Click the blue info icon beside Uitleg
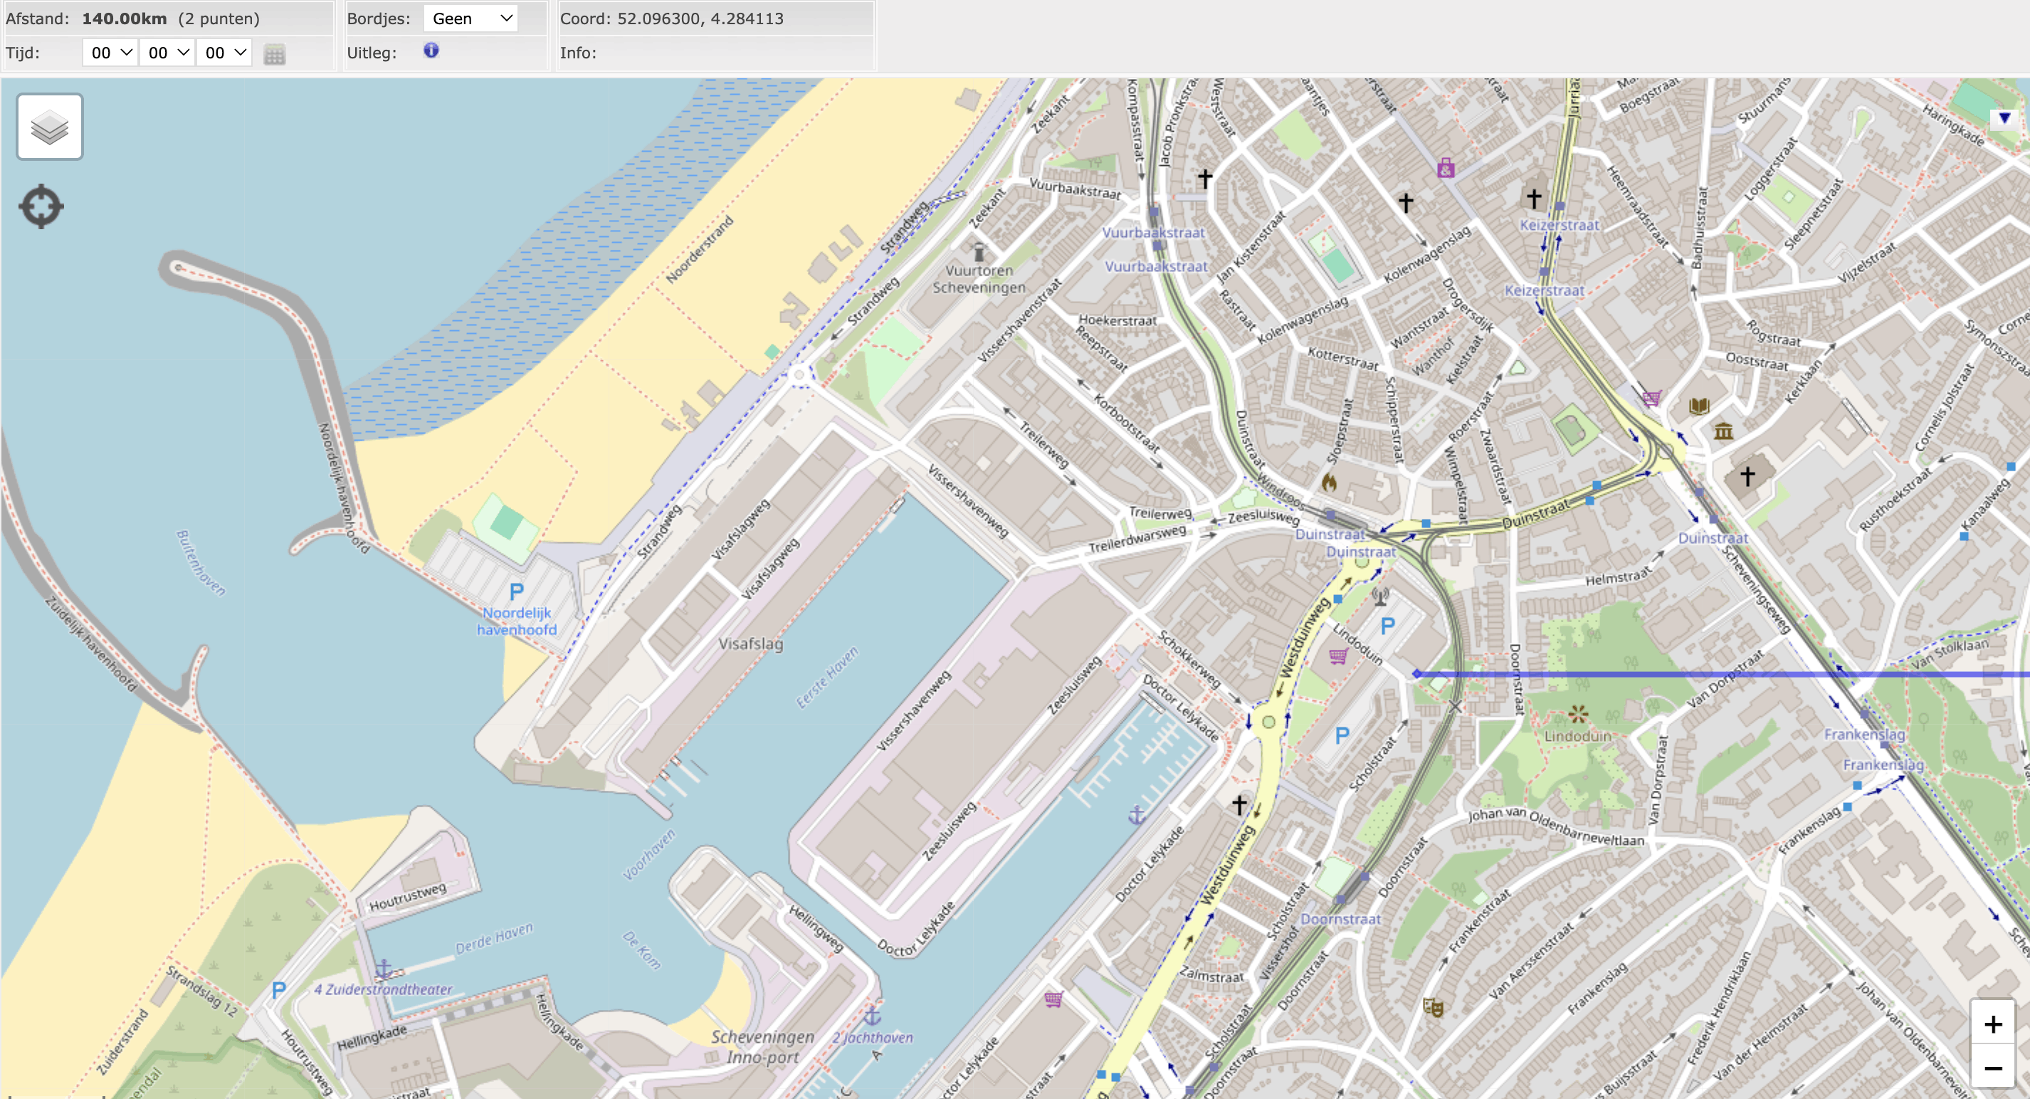The height and width of the screenshot is (1099, 2030). 431,51
